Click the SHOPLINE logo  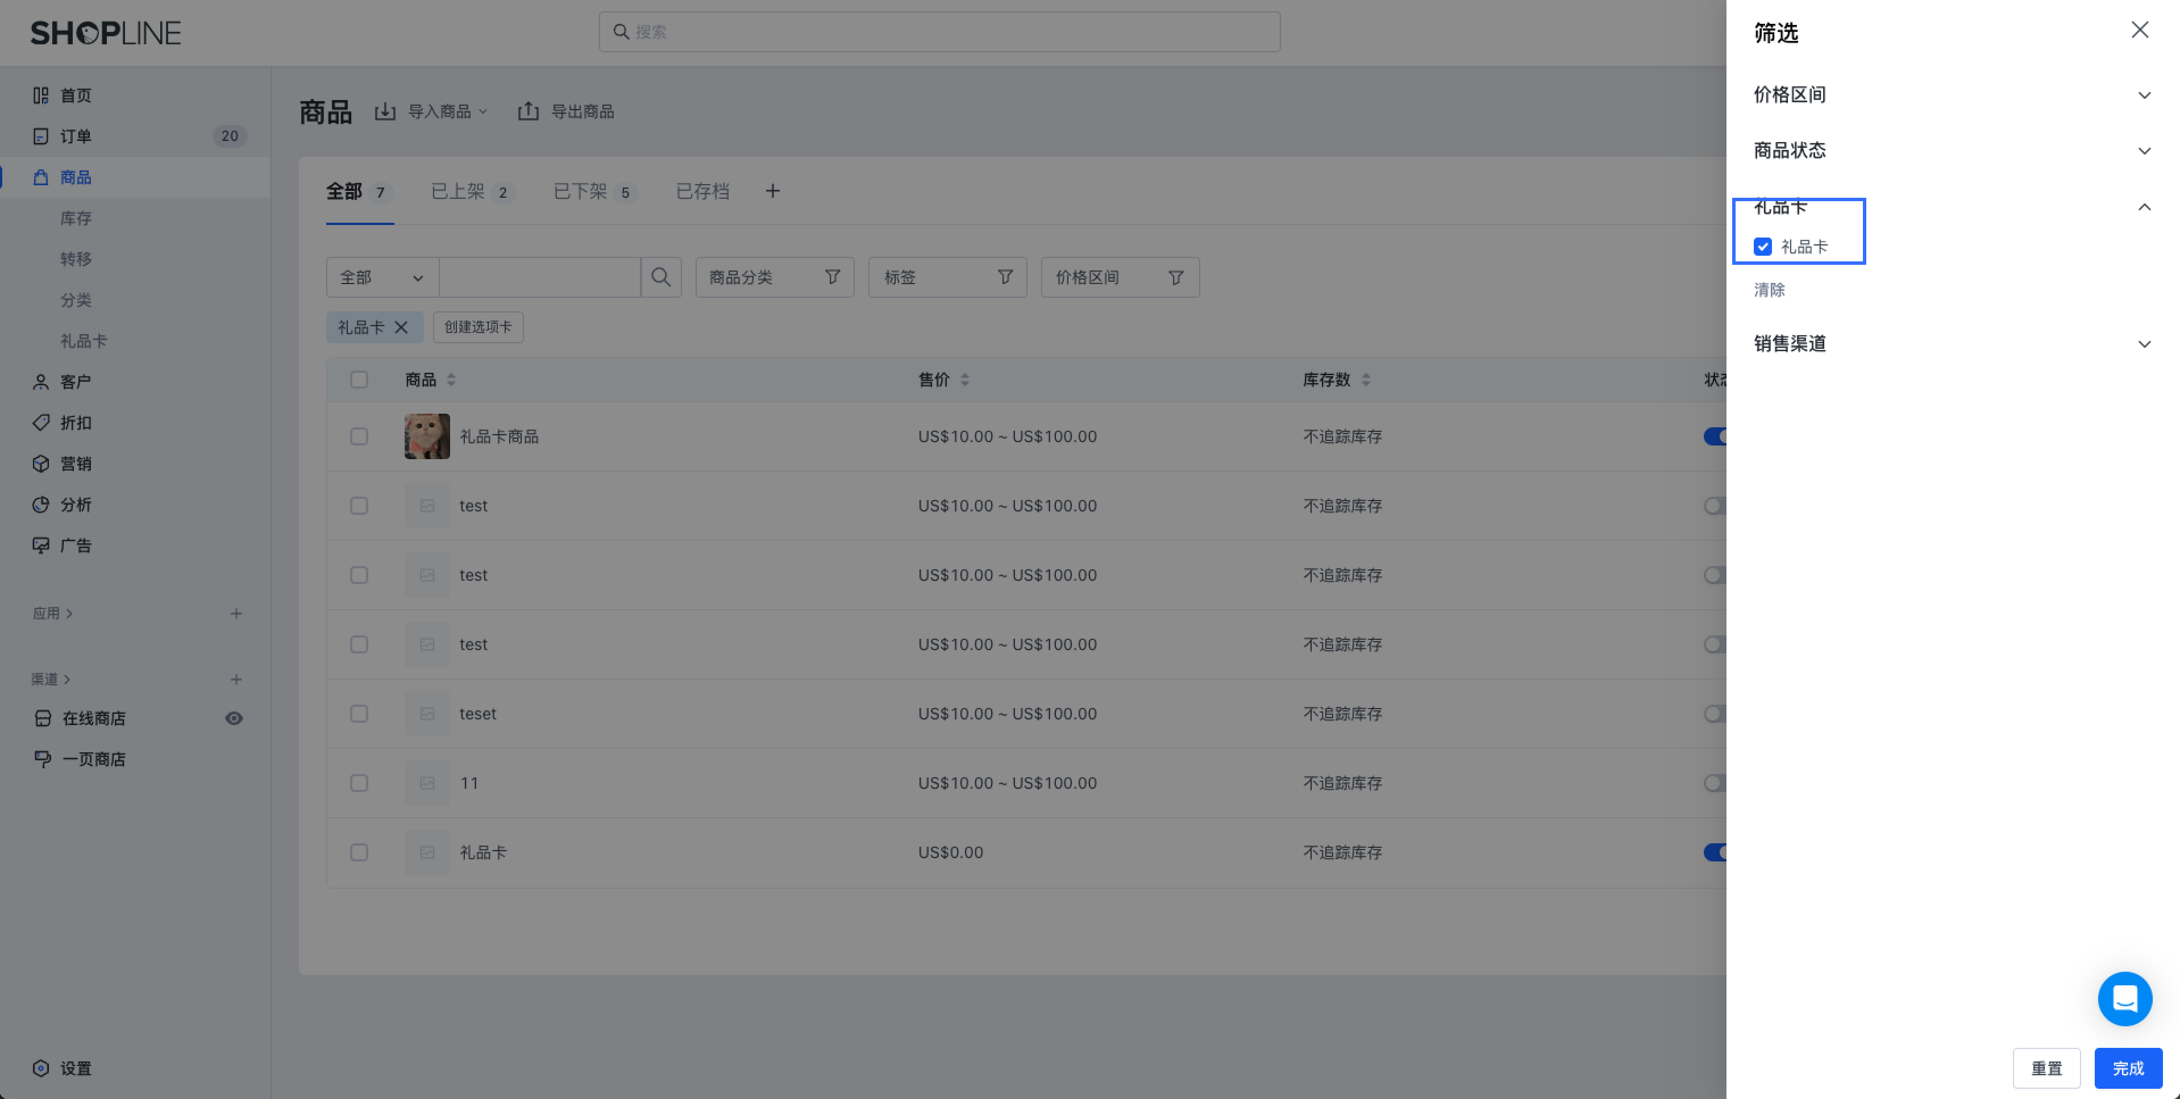pos(106,33)
